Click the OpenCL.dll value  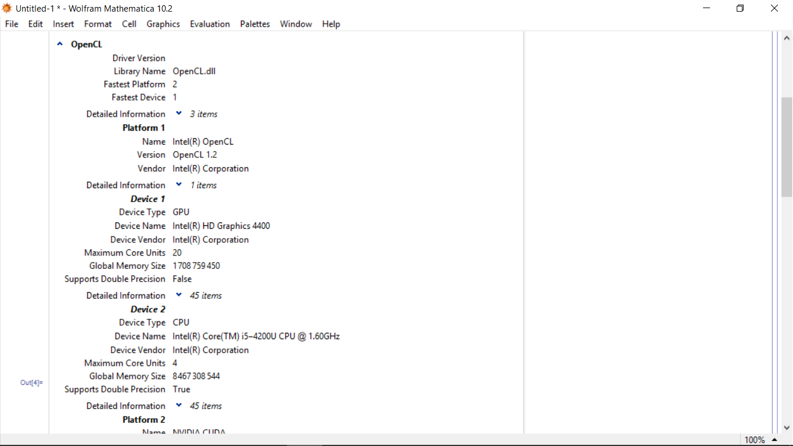click(194, 71)
